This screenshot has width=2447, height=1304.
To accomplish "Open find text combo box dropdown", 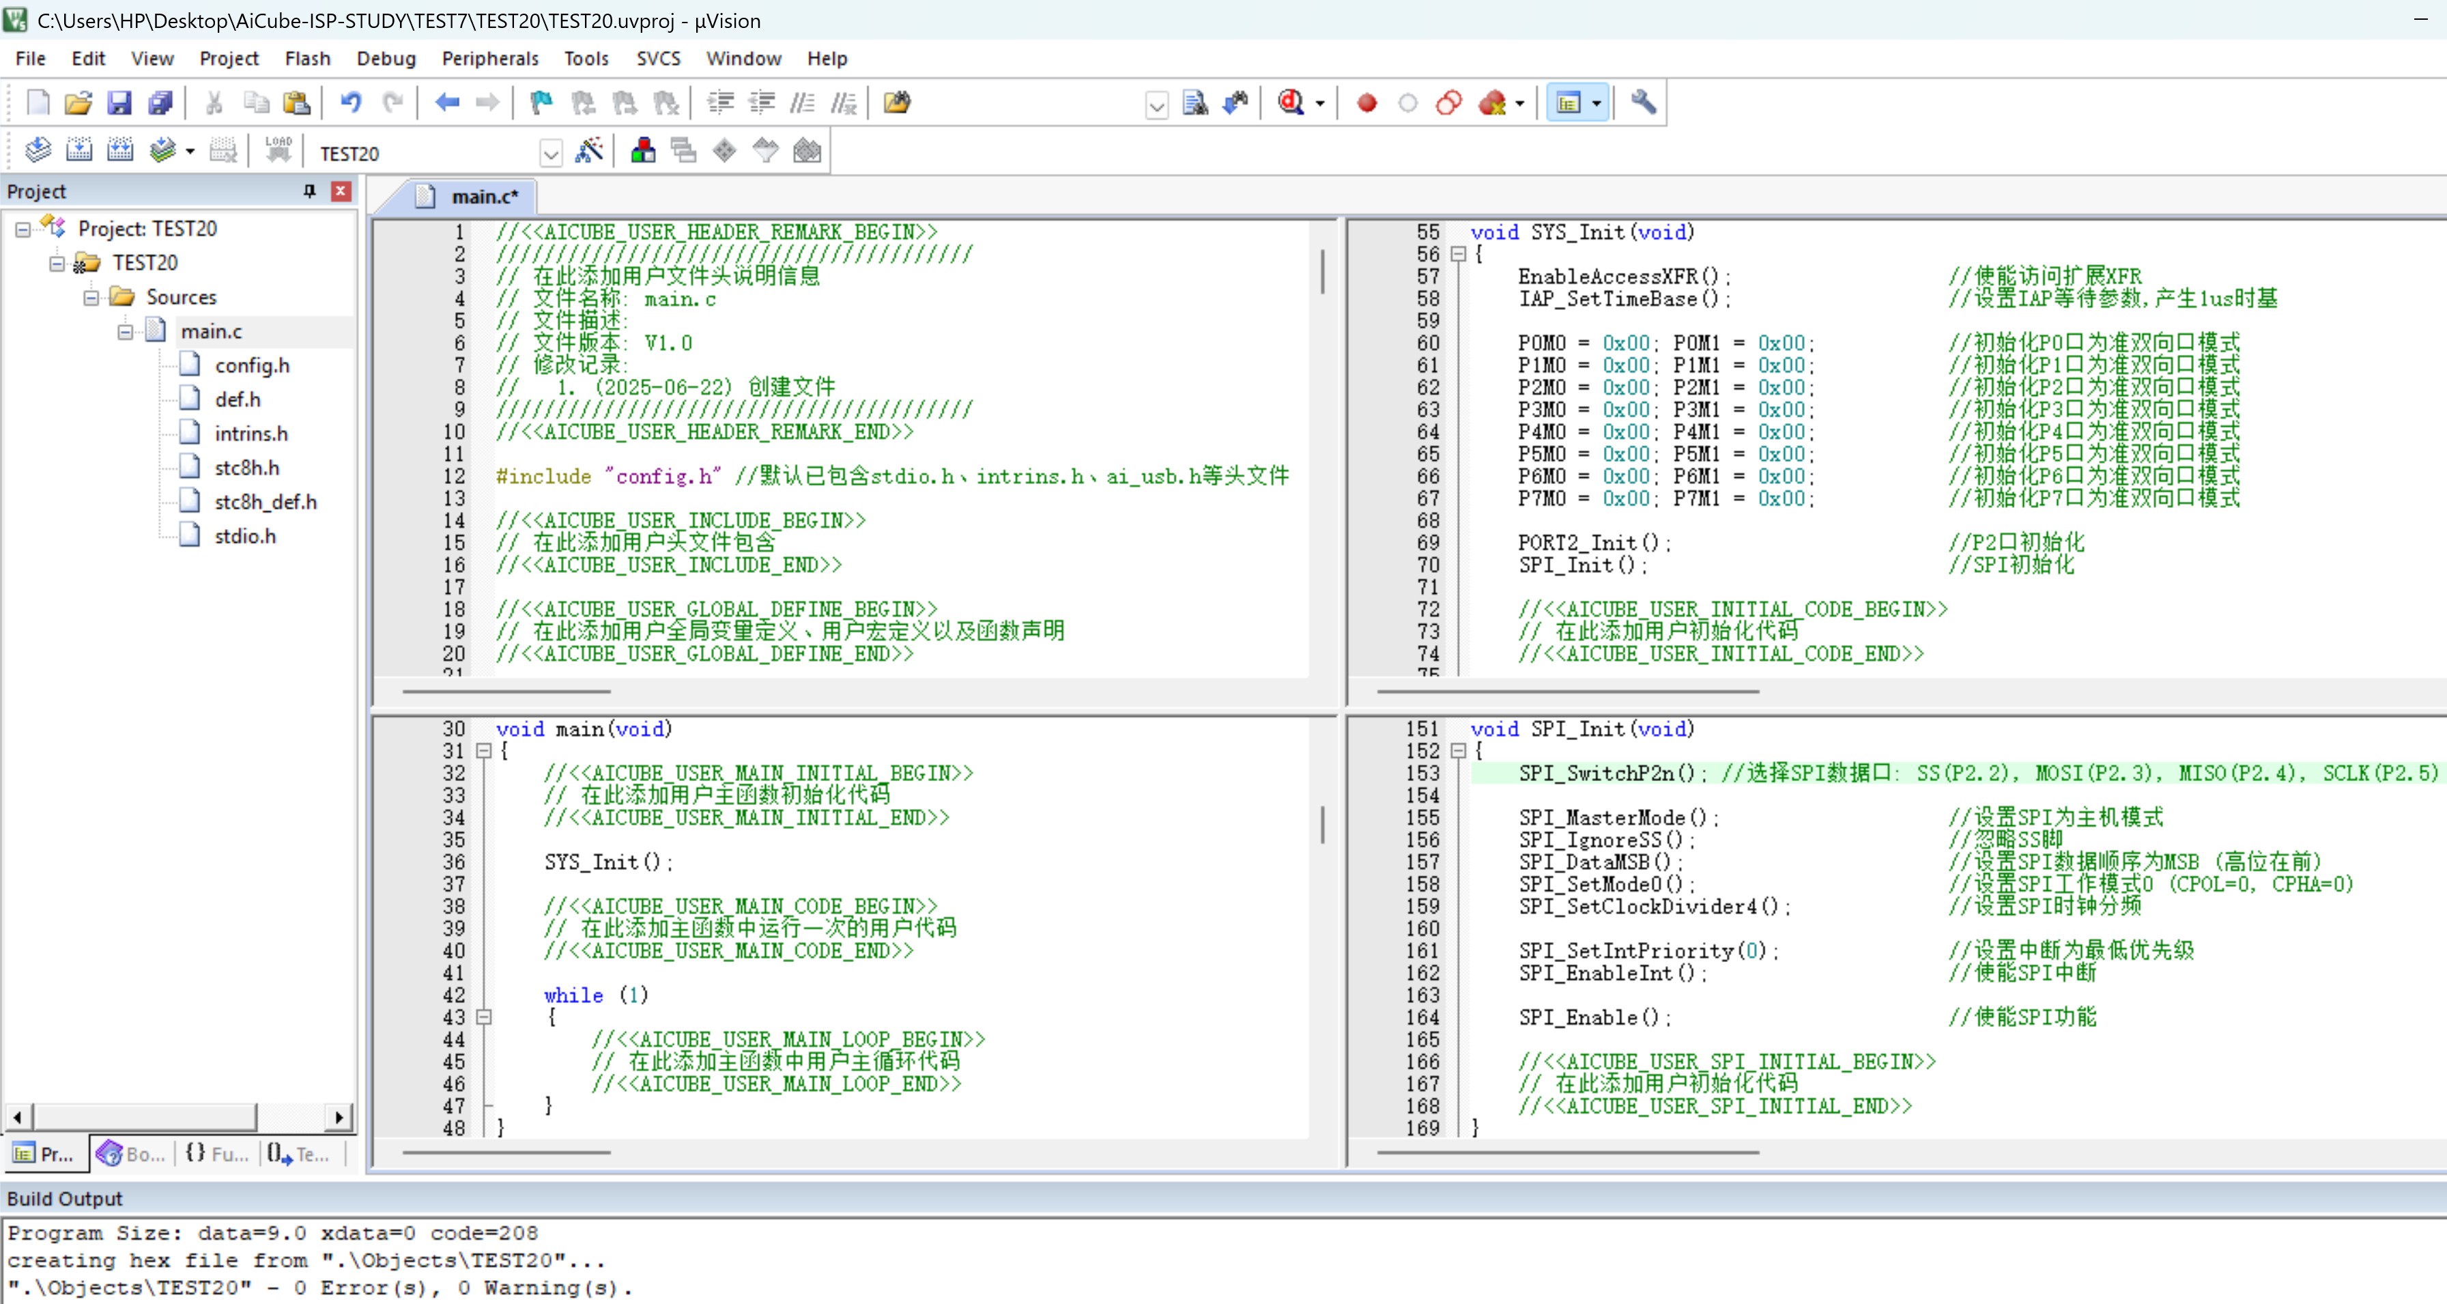I will pyautogui.click(x=1156, y=104).
